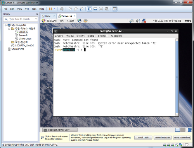
Task: Select Client-Linux in the library tree
Action: point(25,39)
